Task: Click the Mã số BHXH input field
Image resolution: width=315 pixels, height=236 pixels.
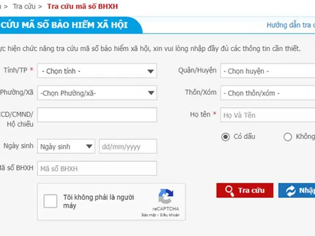Action: 97,168
